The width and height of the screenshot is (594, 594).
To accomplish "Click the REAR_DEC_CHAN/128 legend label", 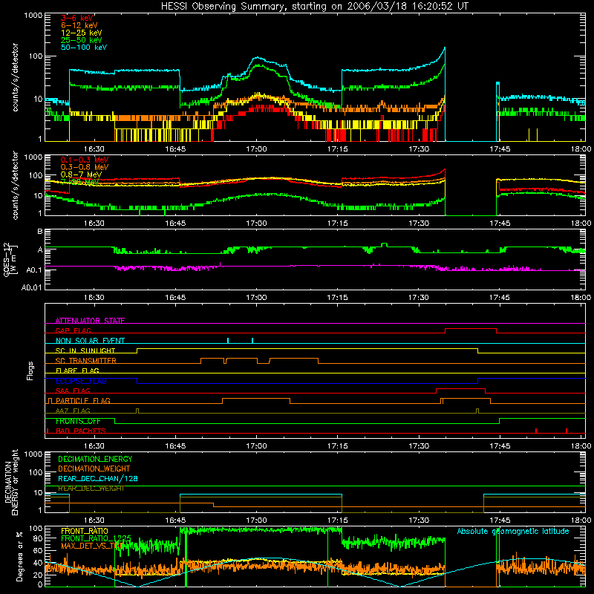I will (x=98, y=479).
